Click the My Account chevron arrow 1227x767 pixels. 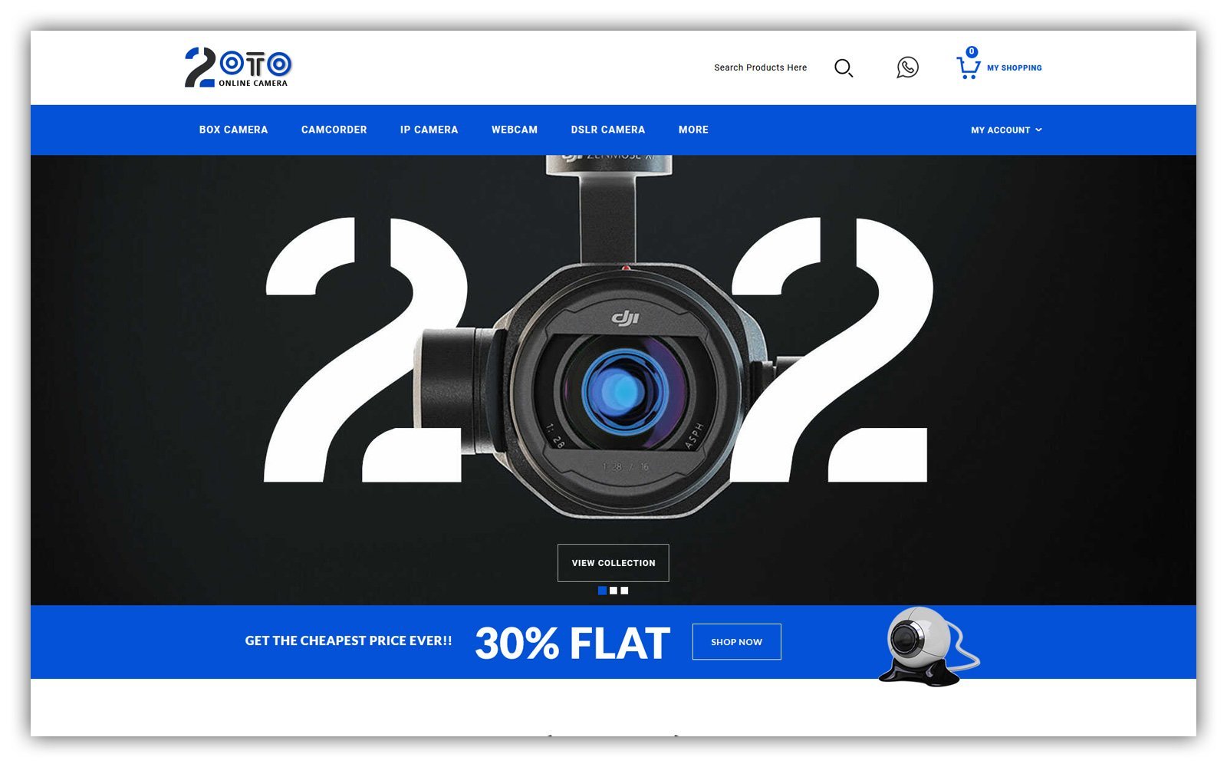click(1039, 130)
